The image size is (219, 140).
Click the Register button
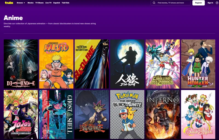point(198,3)
